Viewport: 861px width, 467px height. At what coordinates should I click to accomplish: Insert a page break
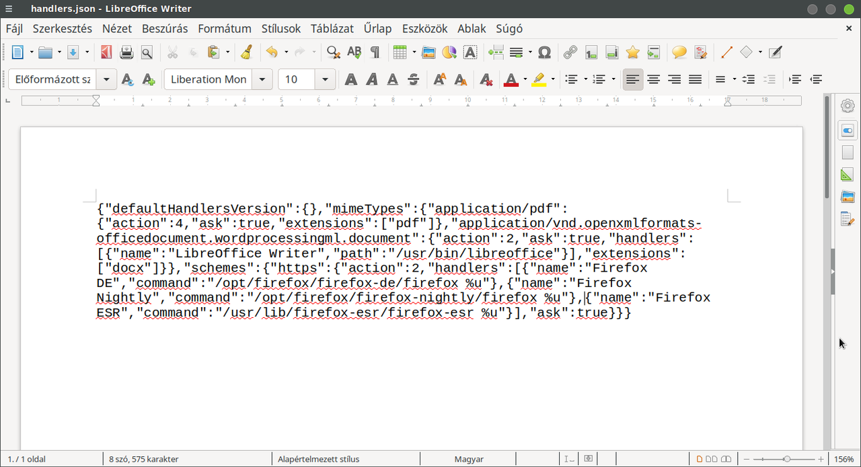(x=496, y=52)
